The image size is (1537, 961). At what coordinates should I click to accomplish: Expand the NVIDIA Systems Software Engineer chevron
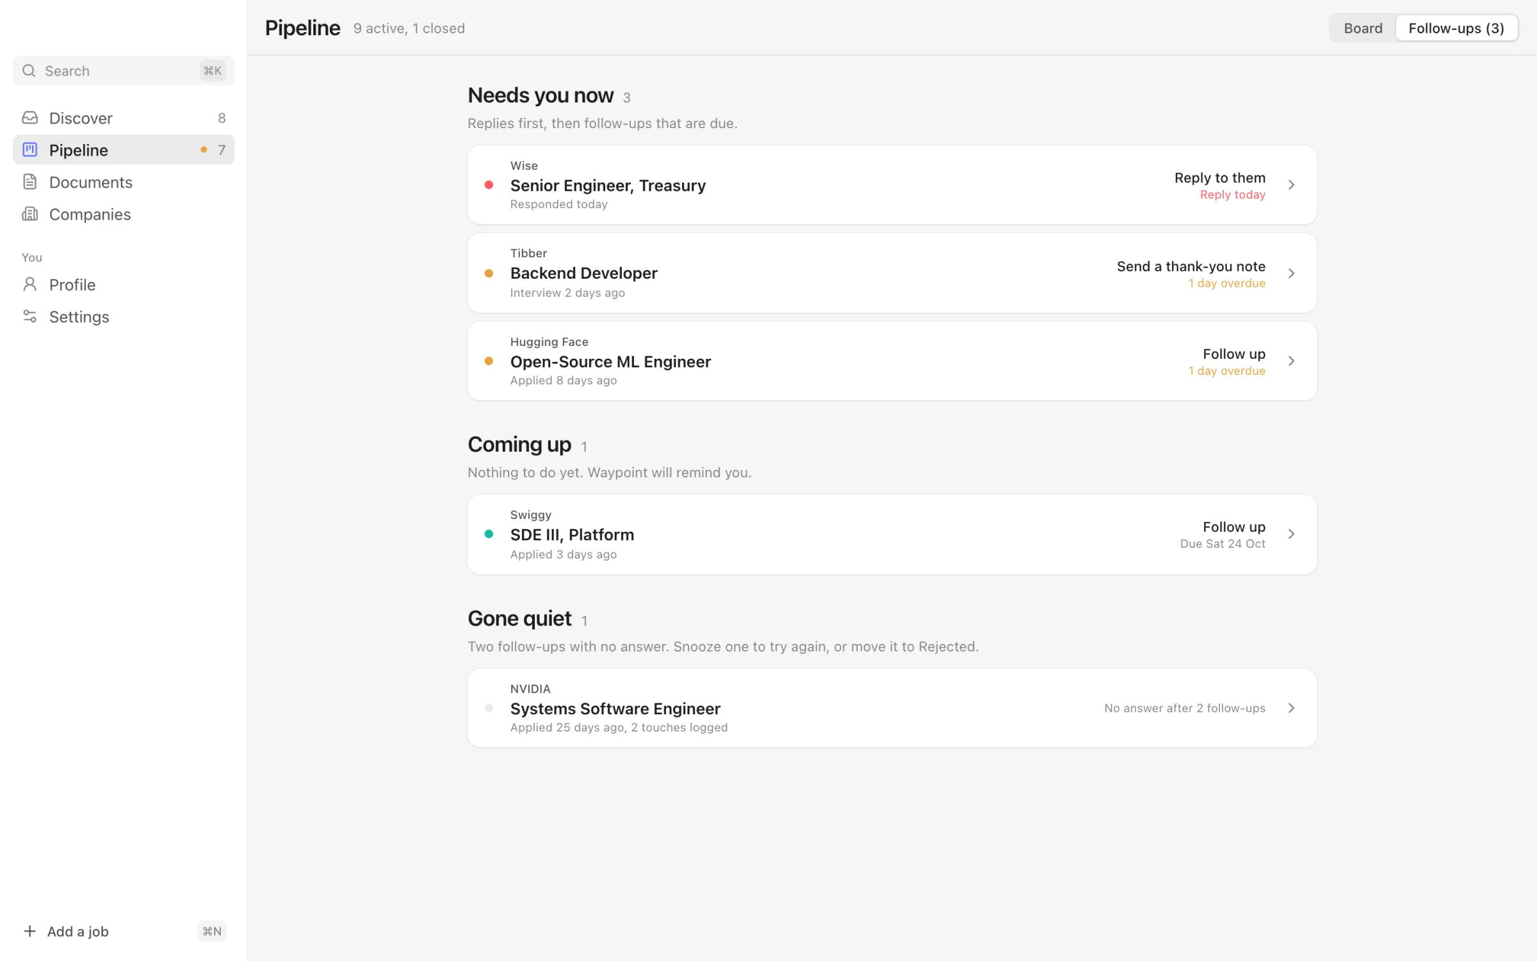pos(1291,708)
